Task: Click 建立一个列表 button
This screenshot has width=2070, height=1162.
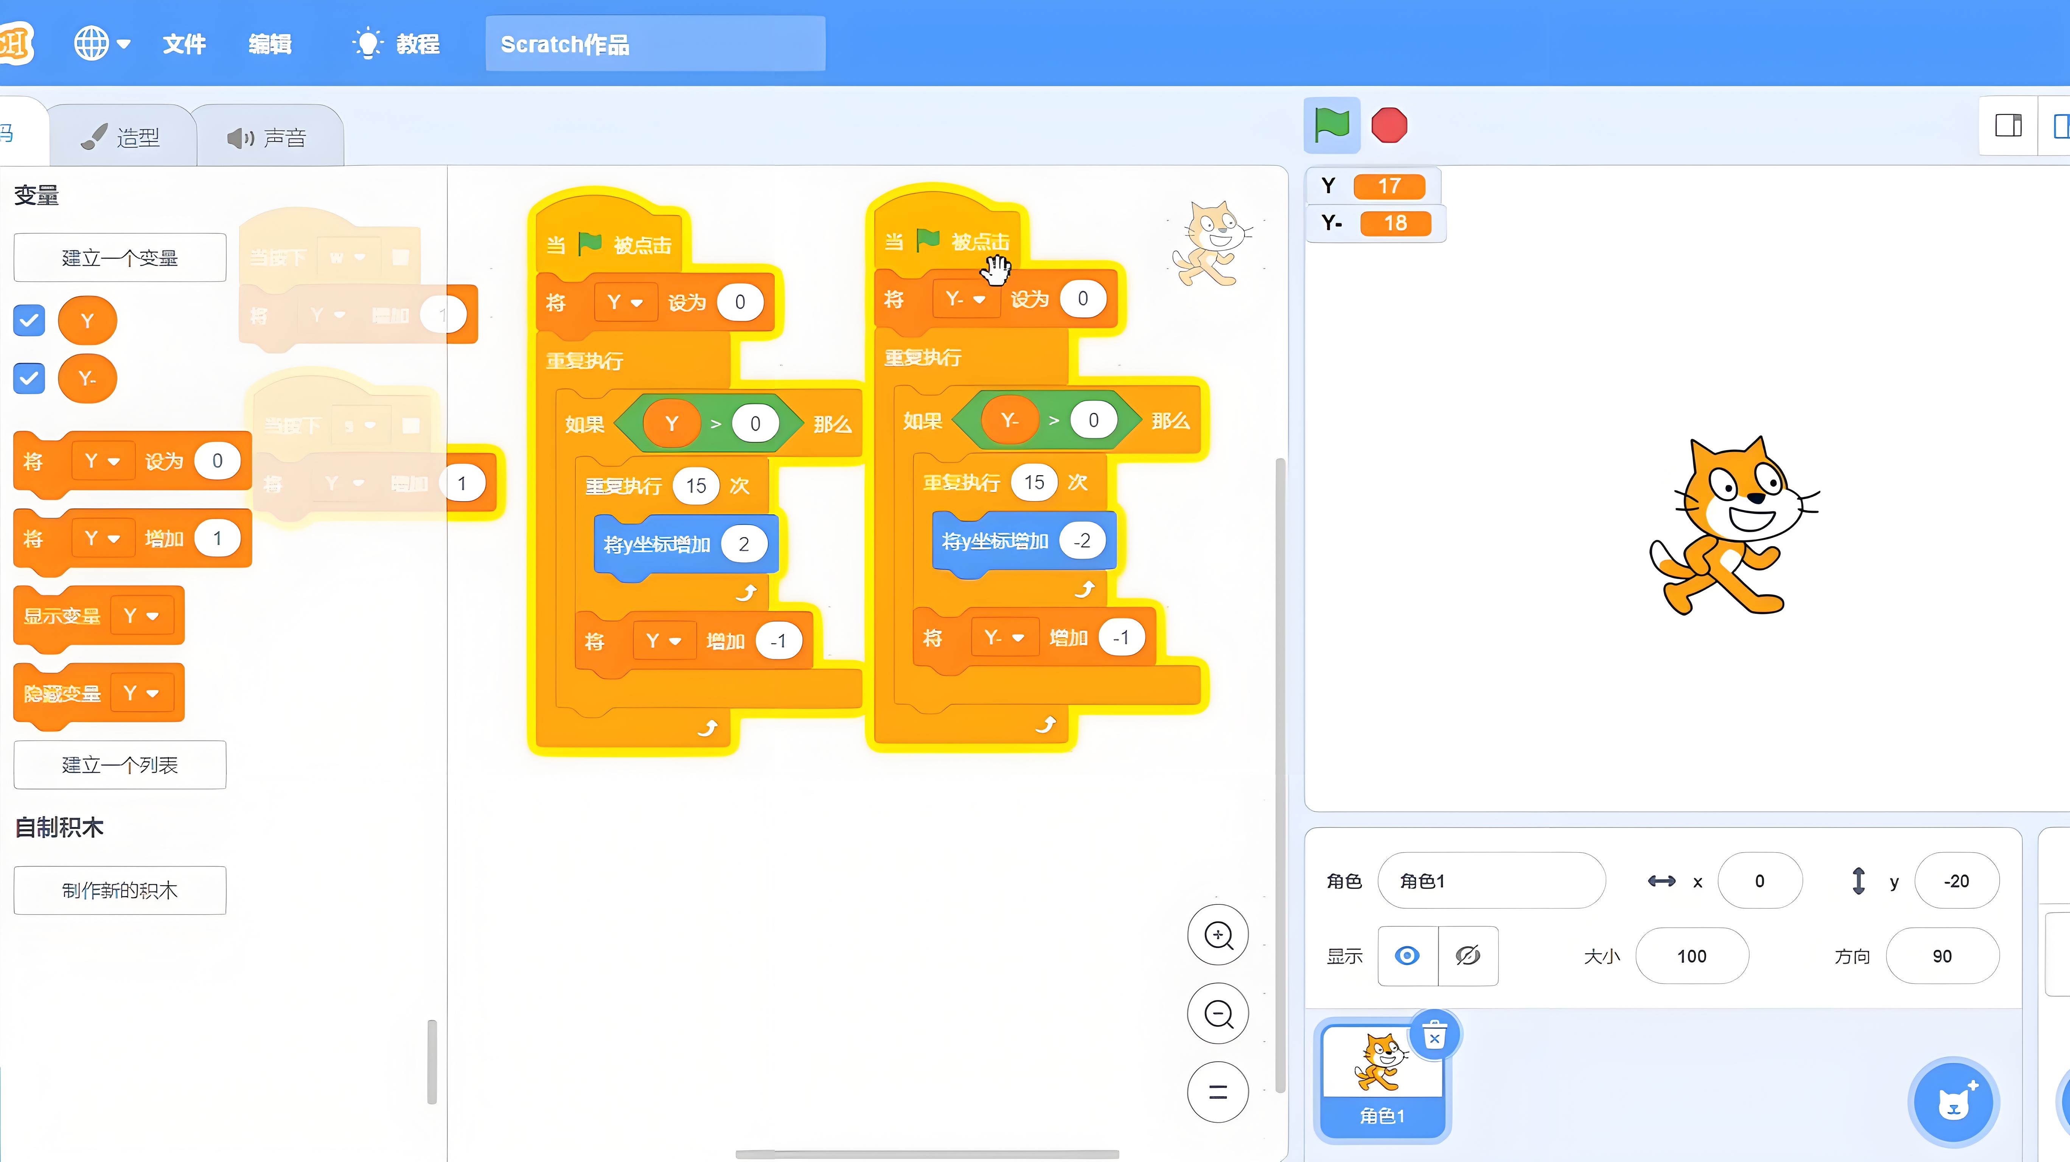Action: coord(120,765)
